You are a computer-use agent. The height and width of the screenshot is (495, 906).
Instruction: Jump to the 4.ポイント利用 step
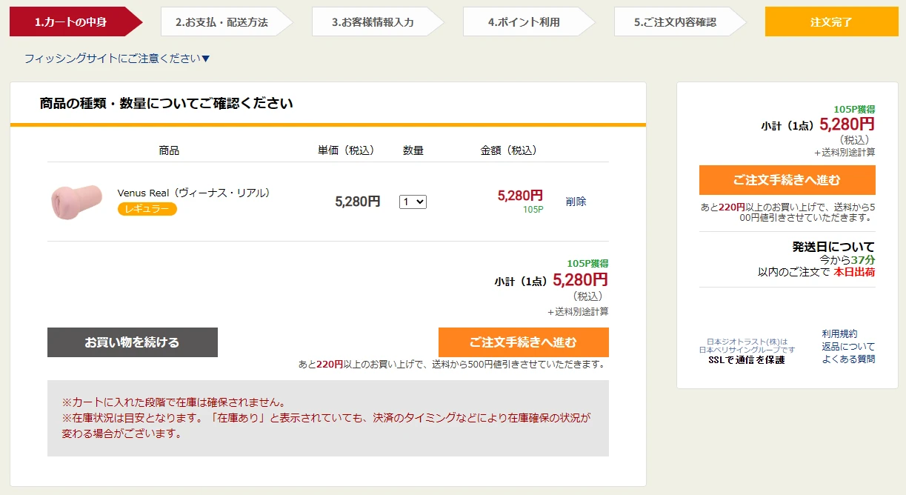[x=524, y=22]
